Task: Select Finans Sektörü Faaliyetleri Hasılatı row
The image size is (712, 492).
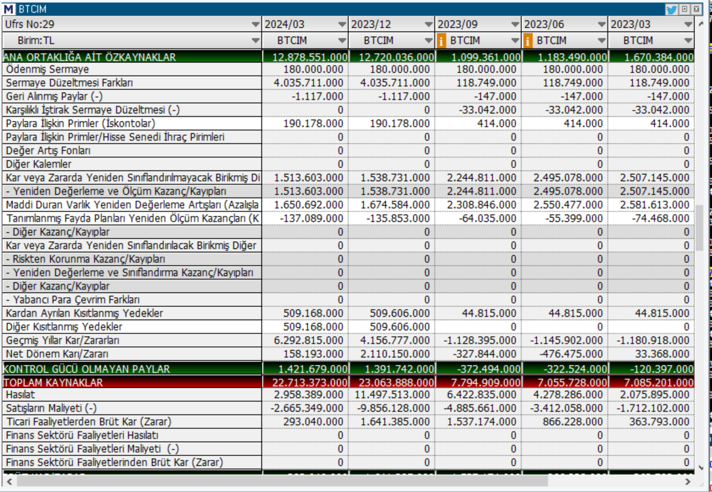Action: tap(132, 435)
